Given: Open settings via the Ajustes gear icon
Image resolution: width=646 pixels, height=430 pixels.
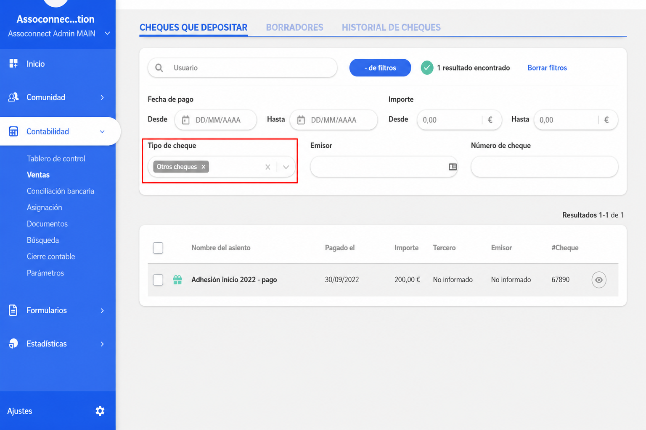Looking at the screenshot, I should (x=100, y=411).
